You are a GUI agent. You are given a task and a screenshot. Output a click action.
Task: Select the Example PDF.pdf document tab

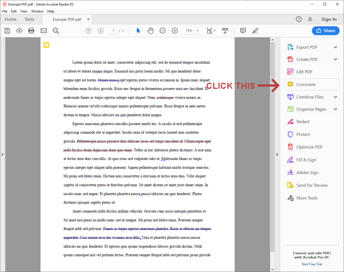click(x=67, y=19)
